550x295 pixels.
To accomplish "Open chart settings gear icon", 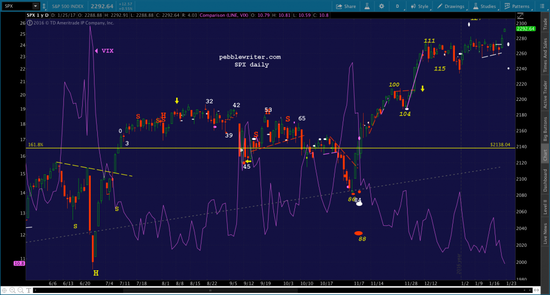I will 382,6.
